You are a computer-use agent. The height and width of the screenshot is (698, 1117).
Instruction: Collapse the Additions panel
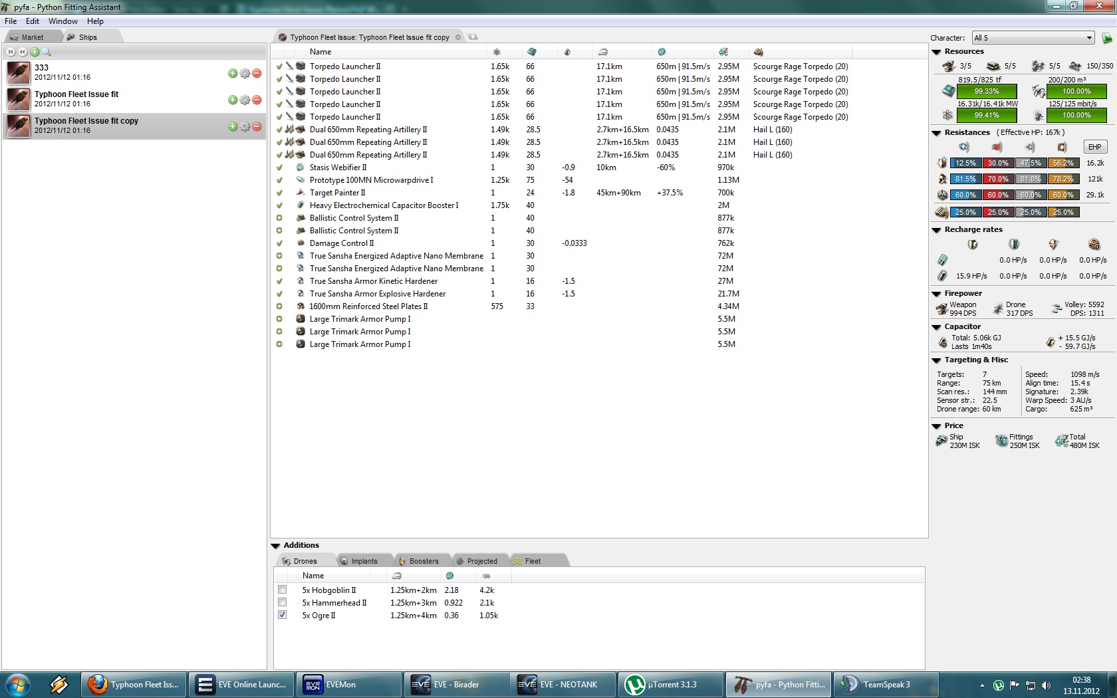coord(275,546)
